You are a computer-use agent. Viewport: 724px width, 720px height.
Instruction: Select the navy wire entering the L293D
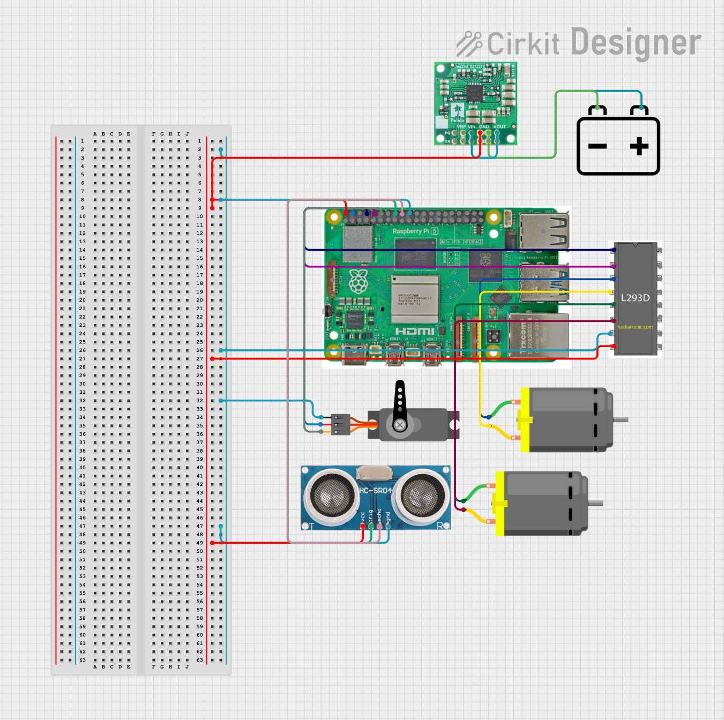point(460,250)
